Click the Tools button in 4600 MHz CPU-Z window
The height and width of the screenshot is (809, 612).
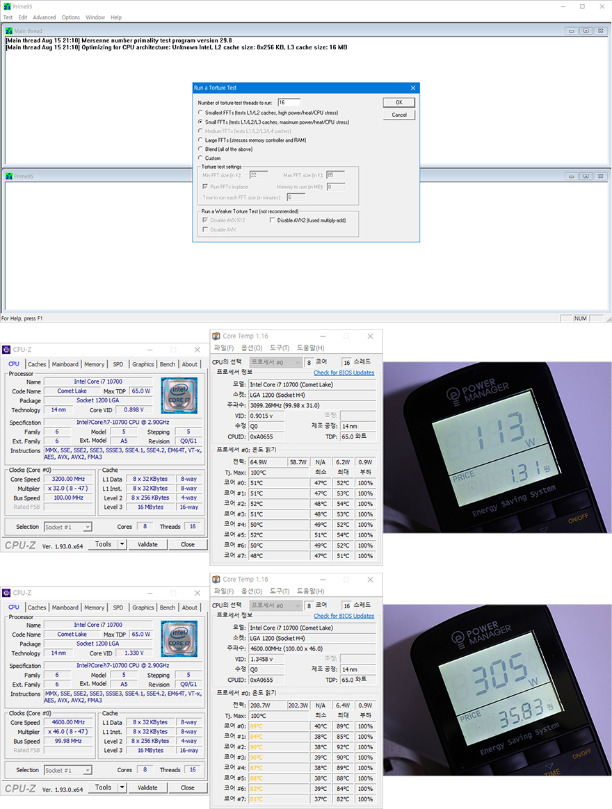104,788
